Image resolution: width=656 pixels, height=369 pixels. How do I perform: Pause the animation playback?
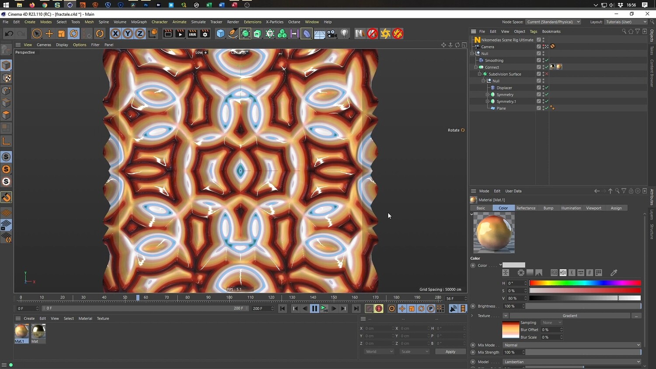pos(314,309)
